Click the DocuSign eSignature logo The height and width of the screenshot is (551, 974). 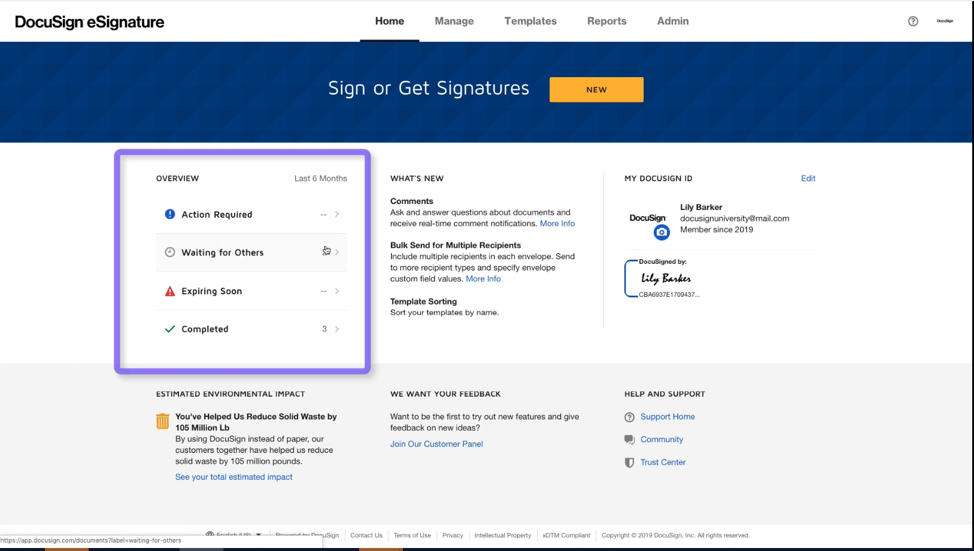tap(90, 22)
